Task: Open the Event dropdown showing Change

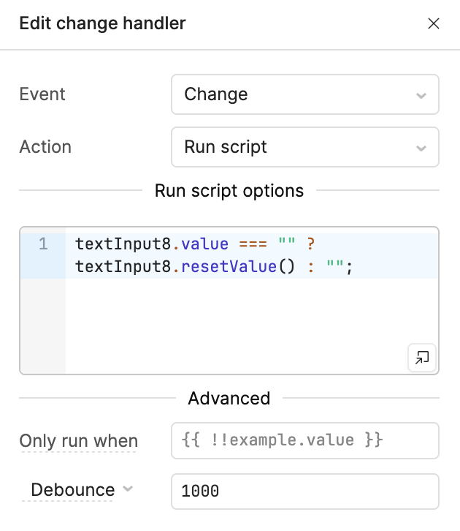Action: tap(304, 94)
